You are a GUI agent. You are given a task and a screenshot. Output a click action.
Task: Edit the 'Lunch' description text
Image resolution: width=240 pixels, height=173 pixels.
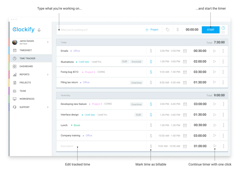64,125
